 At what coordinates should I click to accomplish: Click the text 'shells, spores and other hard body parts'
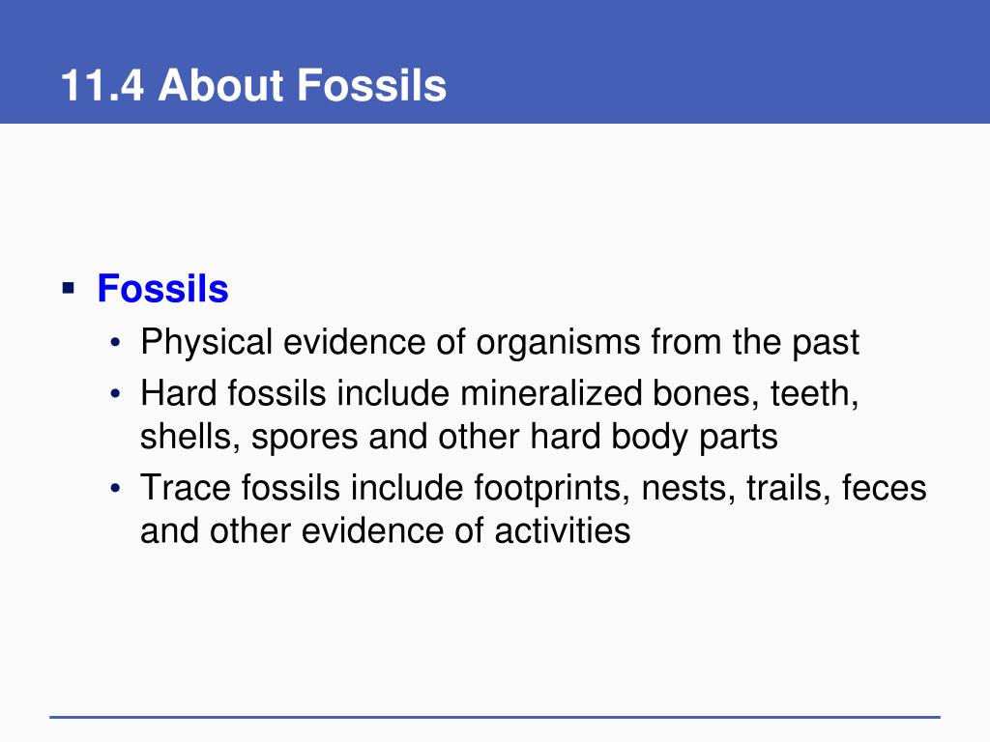[459, 437]
